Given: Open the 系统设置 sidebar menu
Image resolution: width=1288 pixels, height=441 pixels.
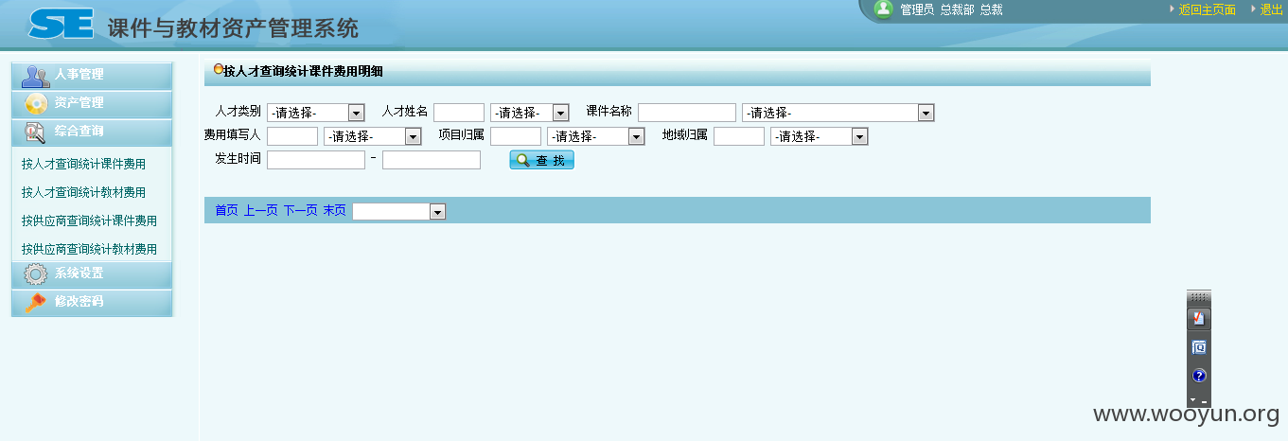Looking at the screenshot, I should [x=92, y=274].
